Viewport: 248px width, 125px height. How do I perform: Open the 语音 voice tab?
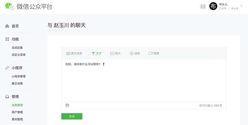[x=135, y=53]
